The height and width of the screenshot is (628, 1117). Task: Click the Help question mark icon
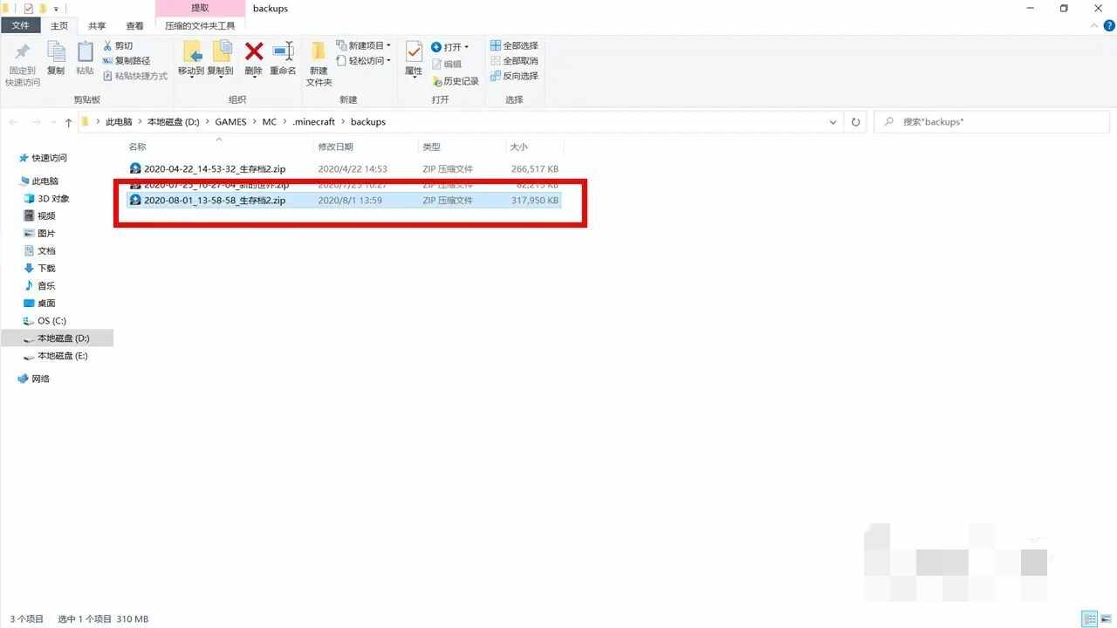pyautogui.click(x=1109, y=26)
